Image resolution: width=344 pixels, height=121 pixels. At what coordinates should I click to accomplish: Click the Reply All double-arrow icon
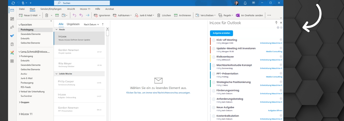coord(81,15)
